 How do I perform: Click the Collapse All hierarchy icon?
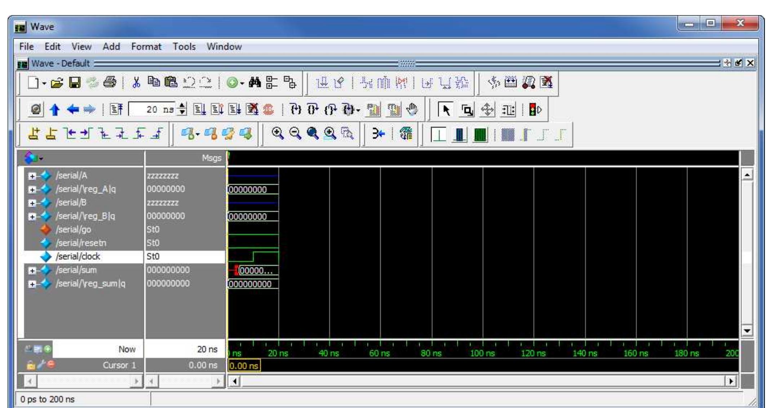pos(290,83)
